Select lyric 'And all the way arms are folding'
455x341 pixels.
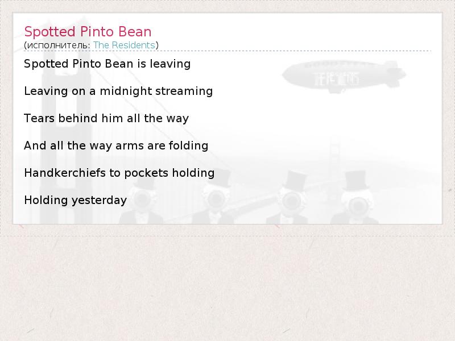(x=116, y=145)
